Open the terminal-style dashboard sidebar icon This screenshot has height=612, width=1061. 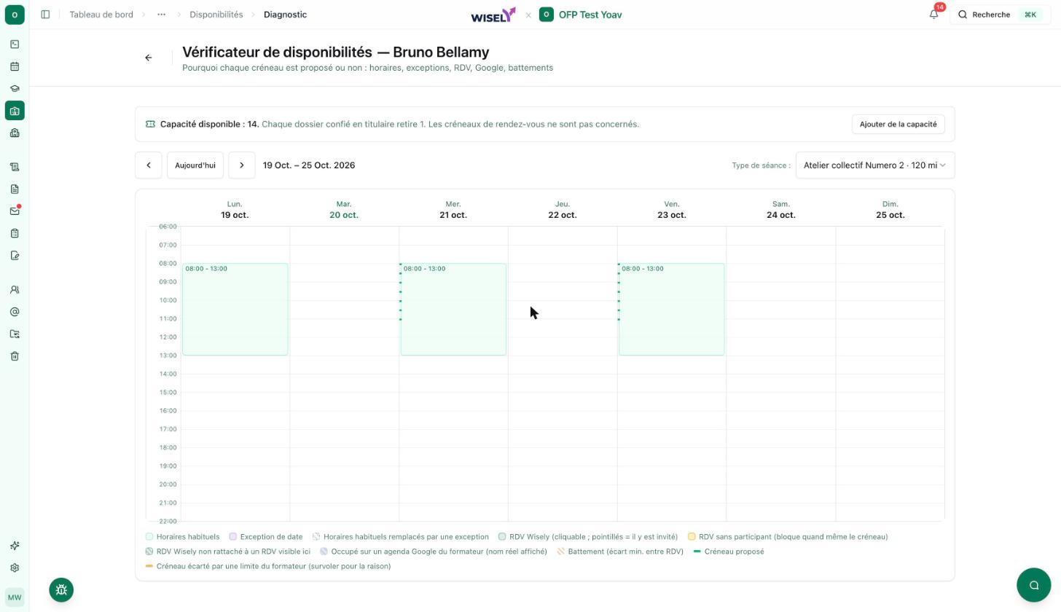pyautogui.click(x=15, y=44)
